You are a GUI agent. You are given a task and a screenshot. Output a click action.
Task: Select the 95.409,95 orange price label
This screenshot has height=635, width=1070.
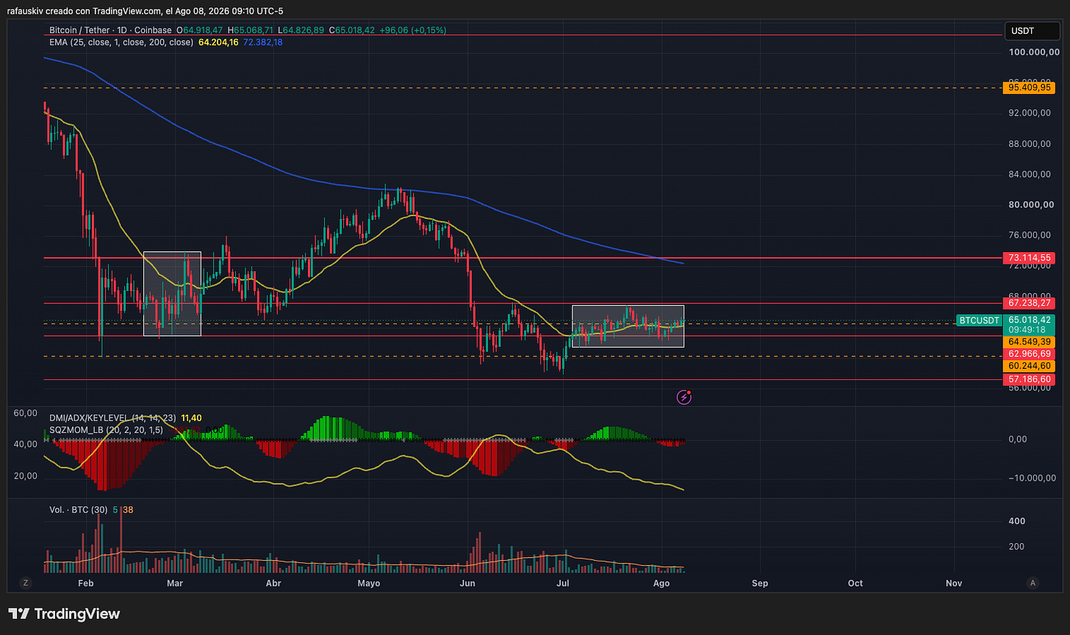click(x=1030, y=87)
